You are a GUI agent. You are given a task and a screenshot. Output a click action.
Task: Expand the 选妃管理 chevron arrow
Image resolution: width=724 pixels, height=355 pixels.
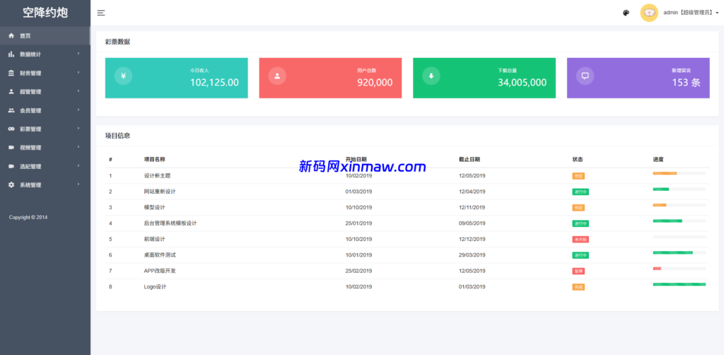[78, 165]
